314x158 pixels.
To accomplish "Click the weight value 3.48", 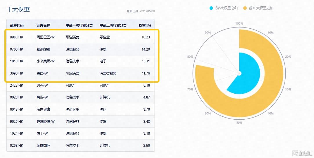I will point(146,122).
